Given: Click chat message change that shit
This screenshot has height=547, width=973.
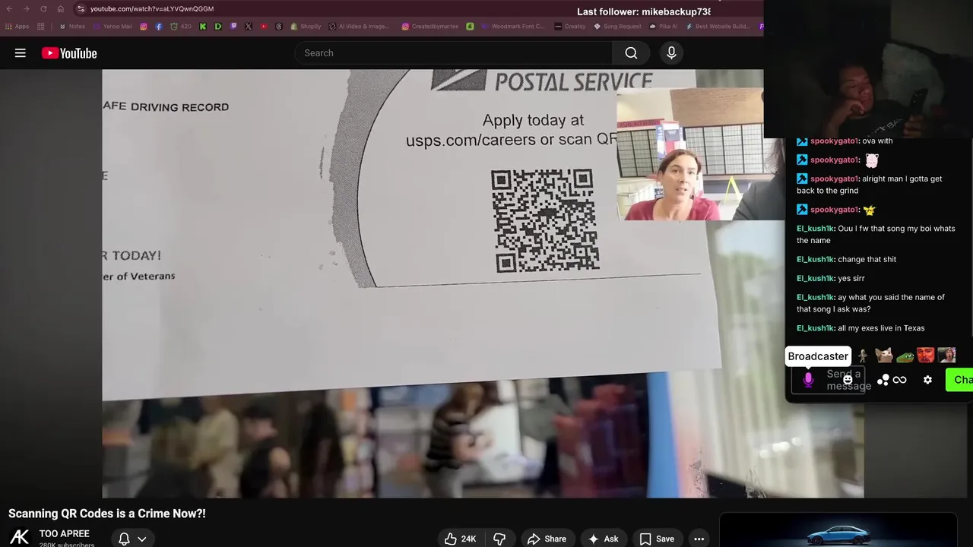Looking at the screenshot, I should point(846,259).
